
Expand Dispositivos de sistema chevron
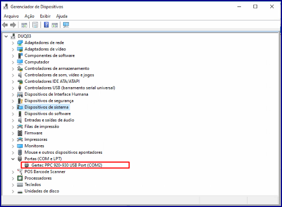[13, 108]
